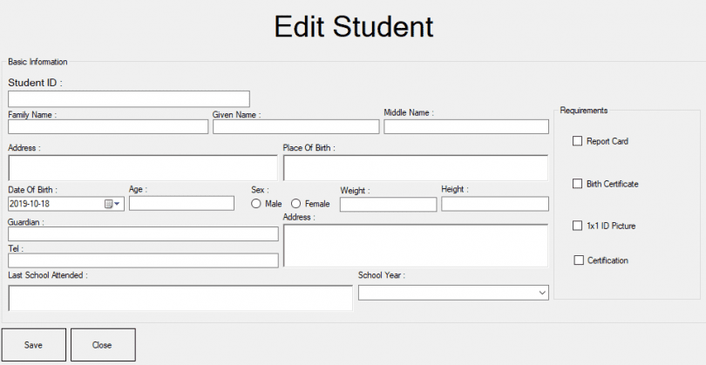
Task: Open the Date Of Birth calendar picker
Action: click(113, 204)
